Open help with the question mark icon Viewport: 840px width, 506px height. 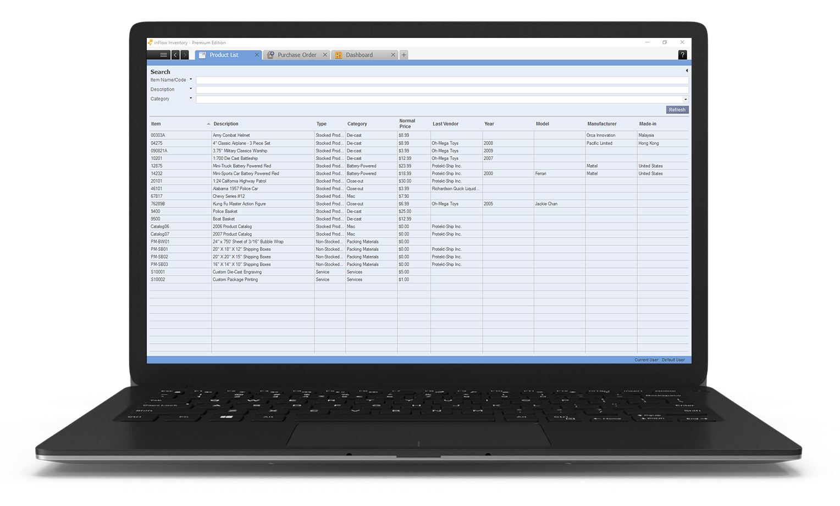click(682, 55)
